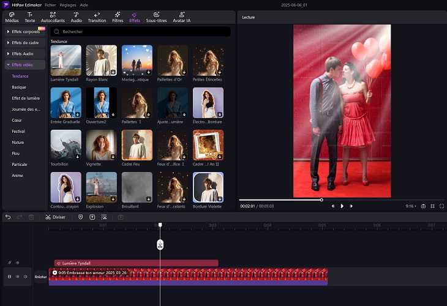The image size is (447, 306).
Task: Mute the video track audio
Action: pos(26,277)
